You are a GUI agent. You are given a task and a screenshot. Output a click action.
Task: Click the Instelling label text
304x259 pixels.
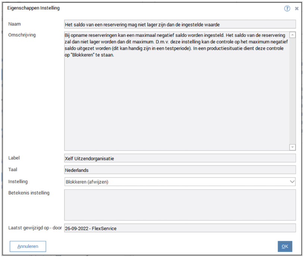[18, 181]
